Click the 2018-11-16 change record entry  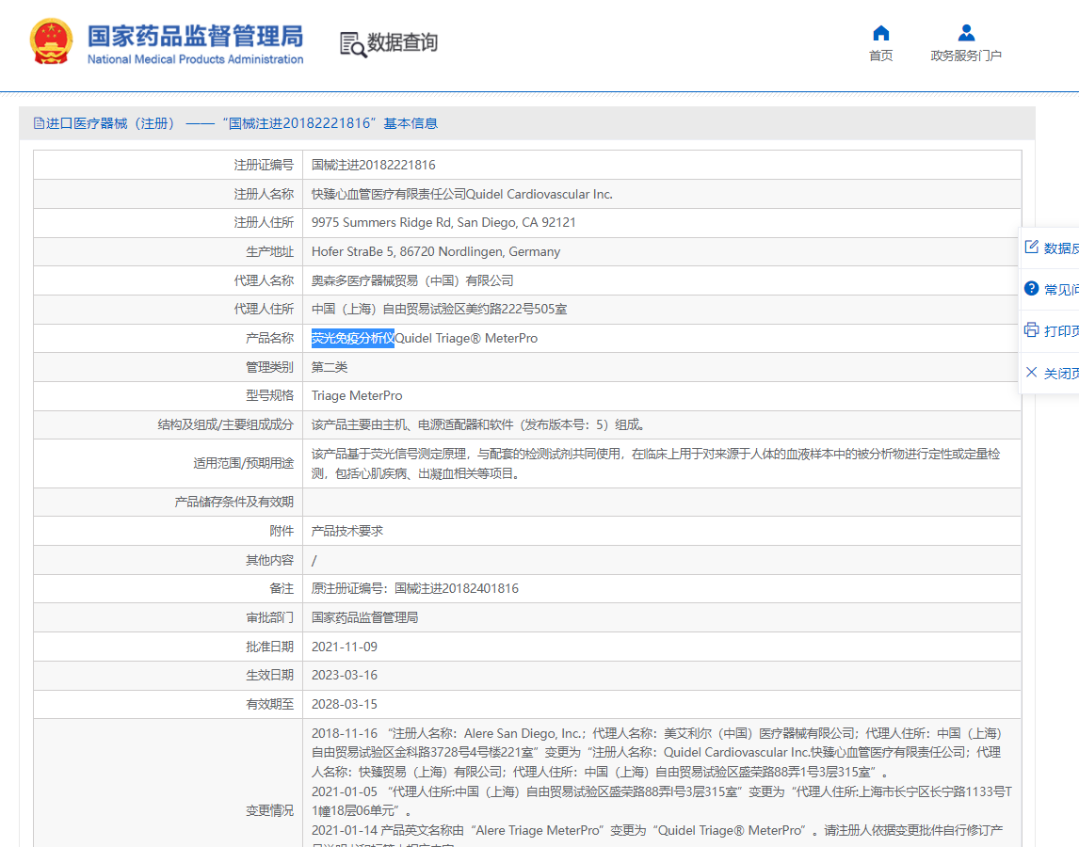pyautogui.click(x=657, y=753)
